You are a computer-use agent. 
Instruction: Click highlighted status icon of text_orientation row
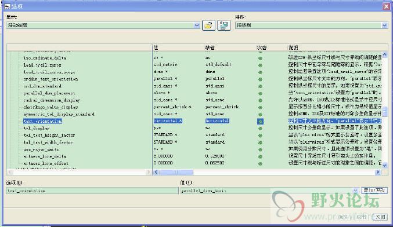pos(260,122)
